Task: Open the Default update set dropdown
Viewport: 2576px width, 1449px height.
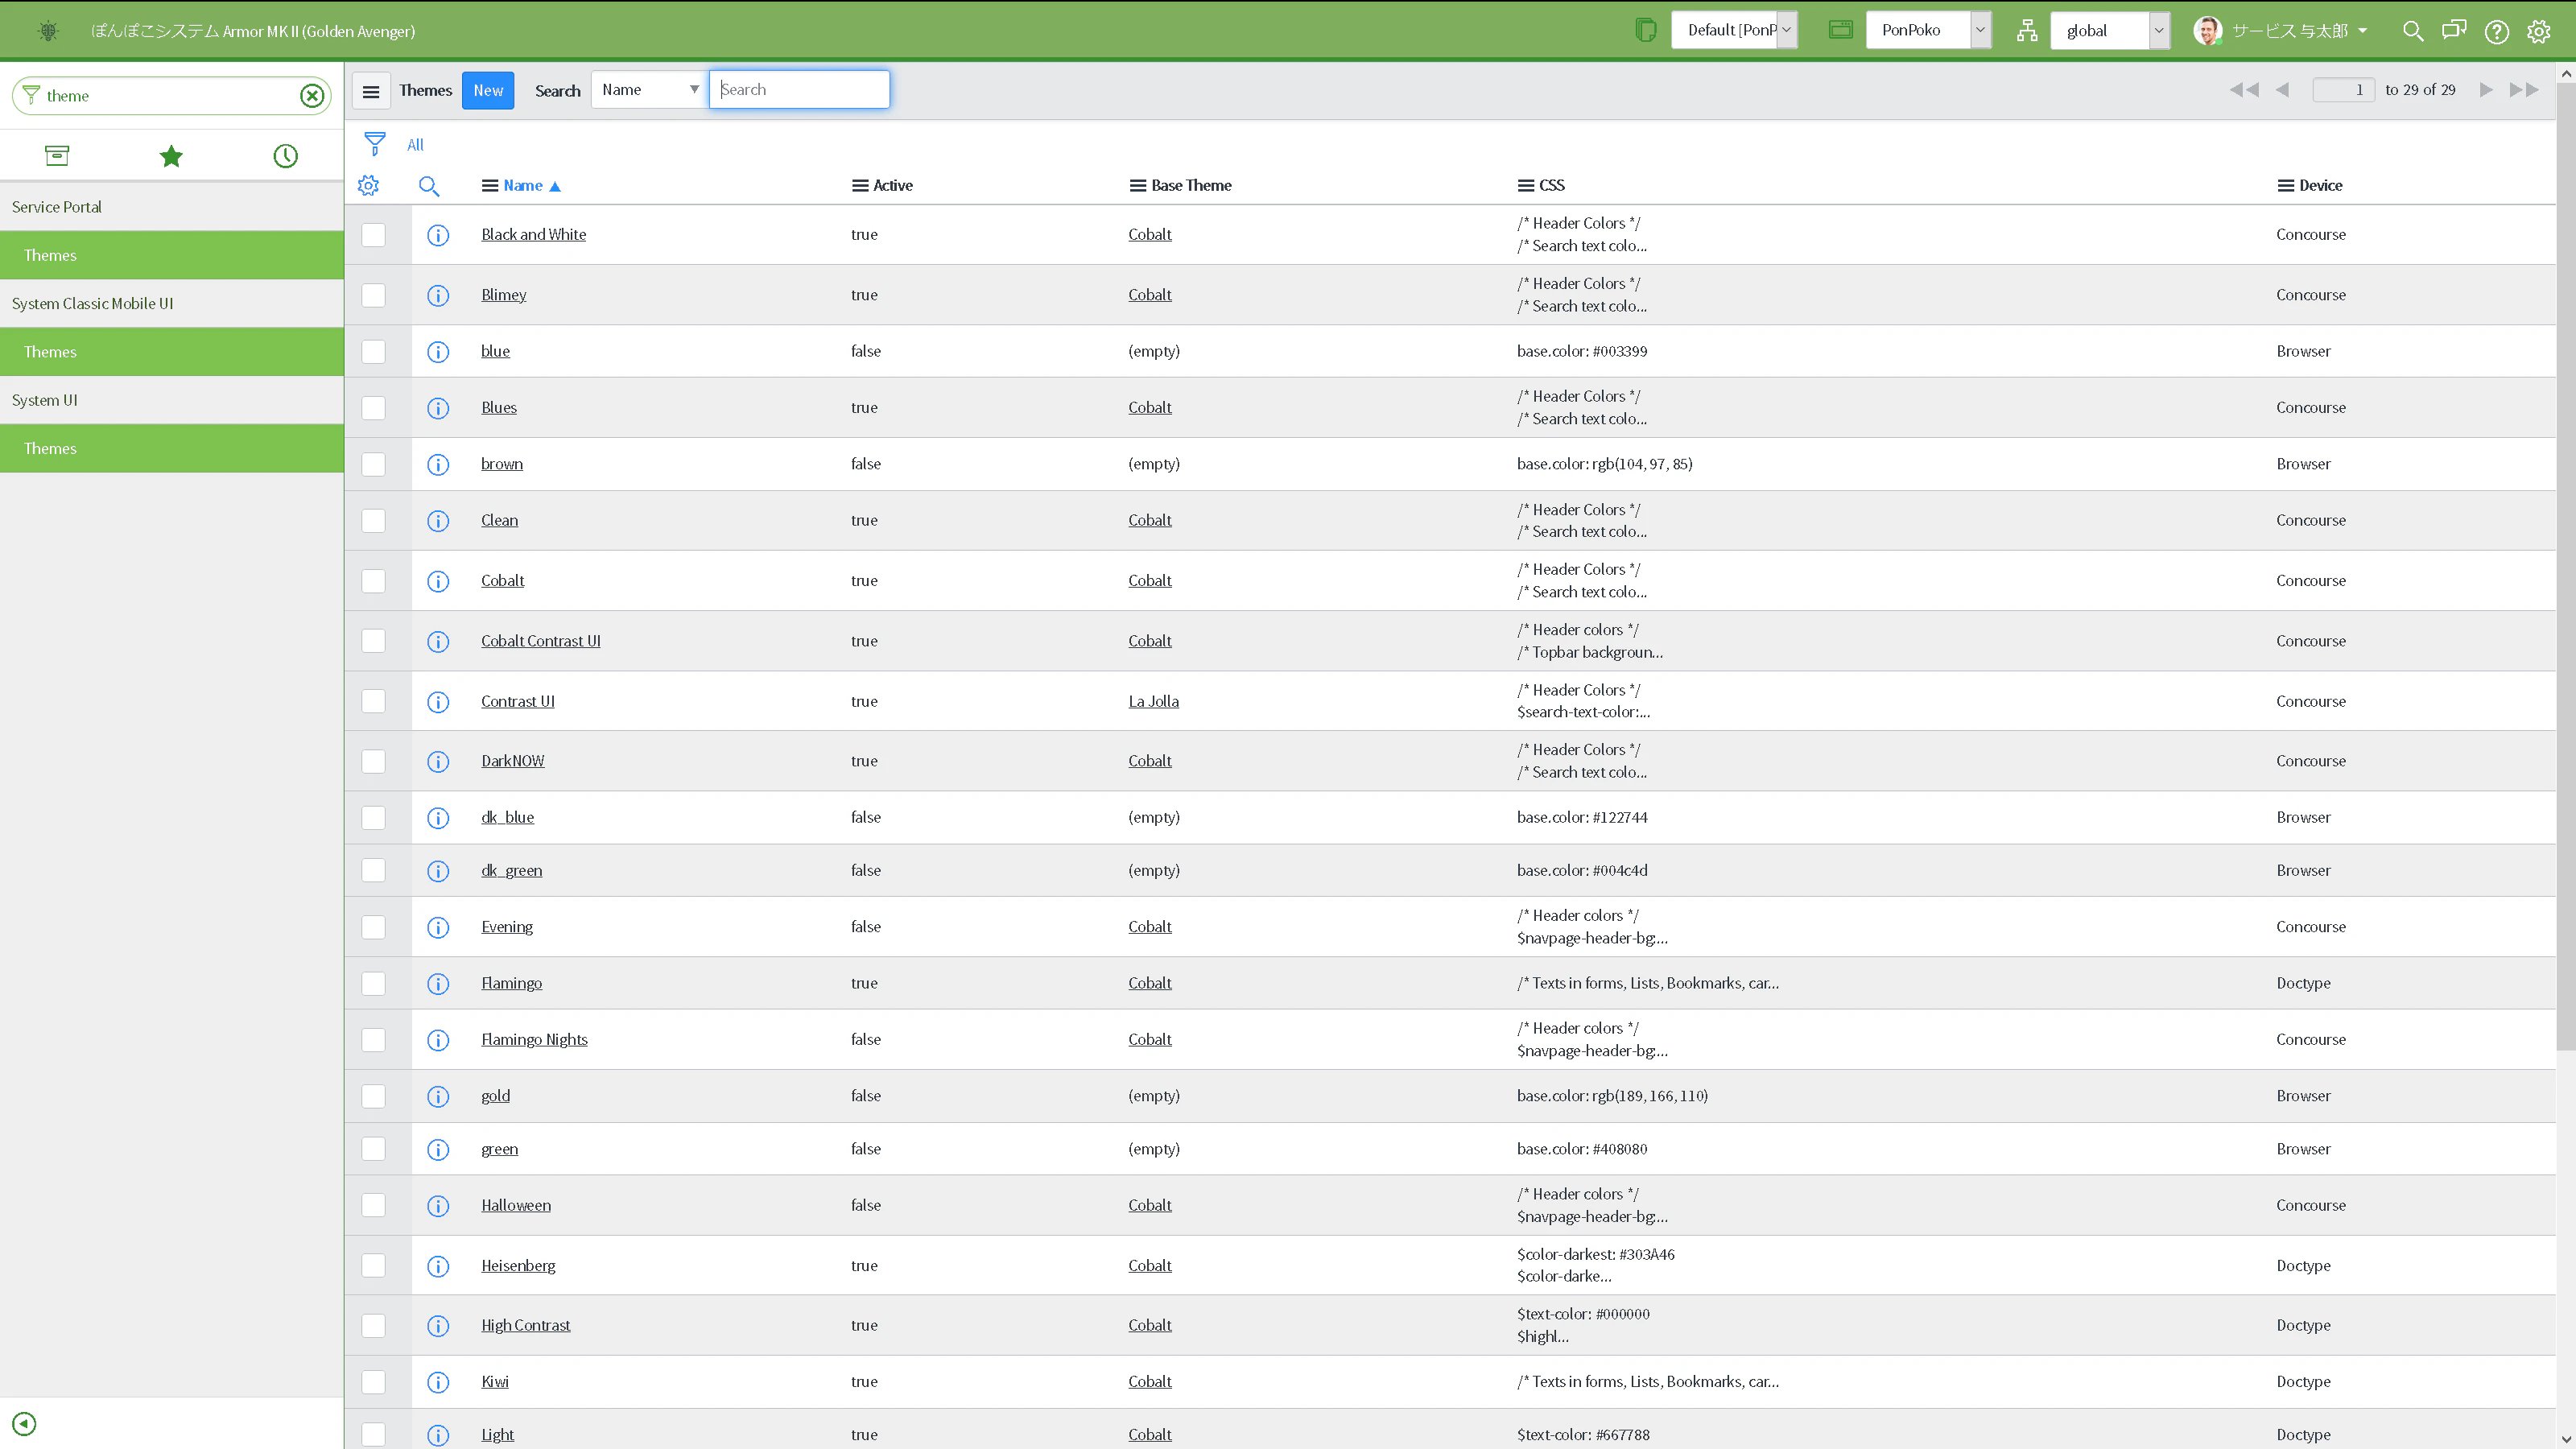Action: (1734, 30)
